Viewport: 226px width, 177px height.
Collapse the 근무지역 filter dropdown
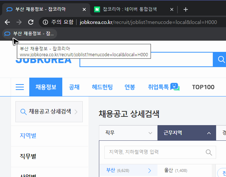[x=187, y=133]
